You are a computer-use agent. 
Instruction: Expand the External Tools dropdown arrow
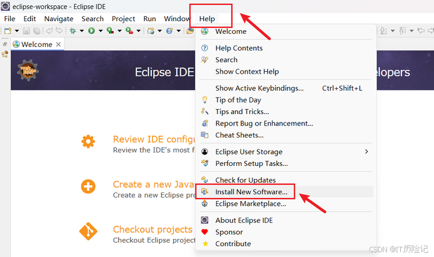click(x=139, y=31)
